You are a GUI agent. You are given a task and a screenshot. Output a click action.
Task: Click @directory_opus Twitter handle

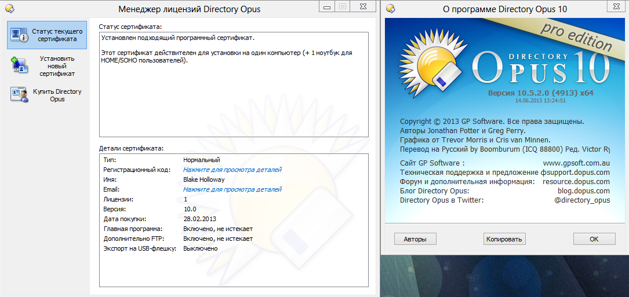pos(582,200)
